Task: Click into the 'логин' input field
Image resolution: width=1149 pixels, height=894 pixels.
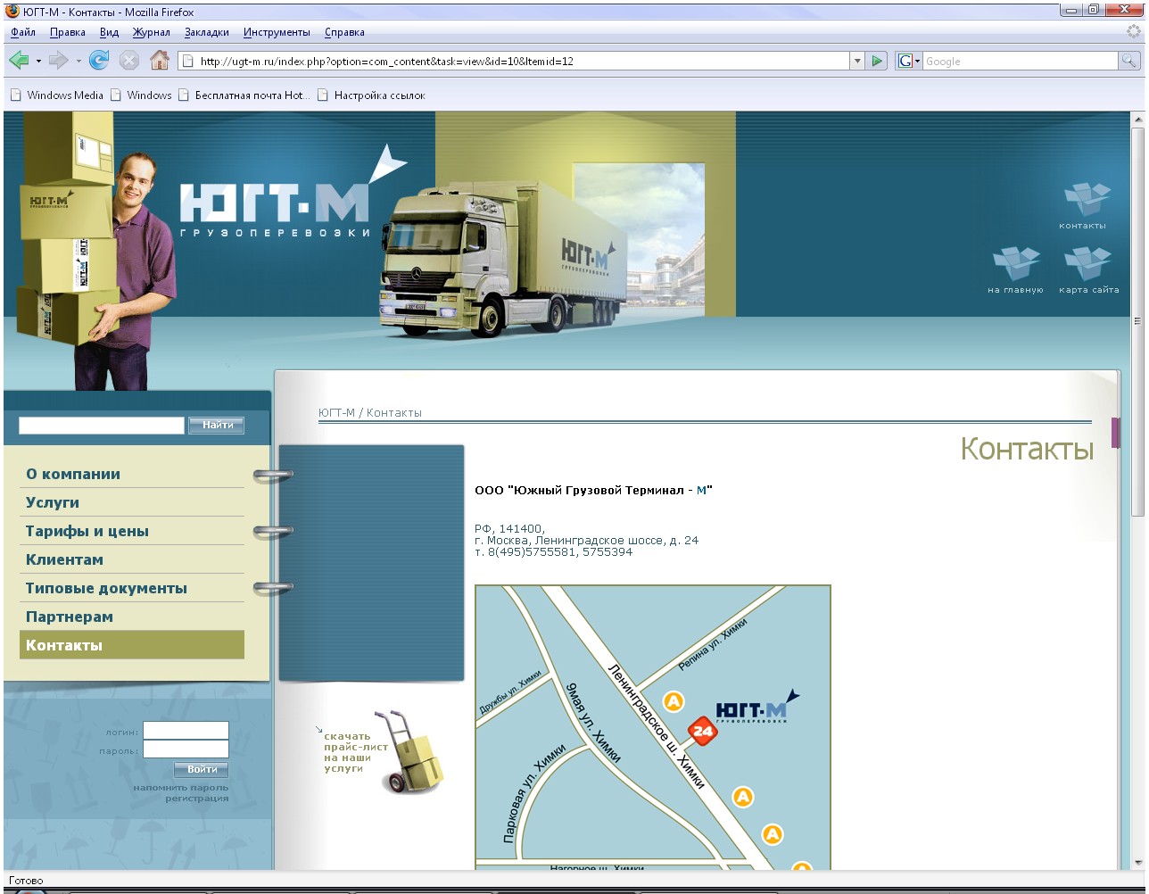Action: 186,731
